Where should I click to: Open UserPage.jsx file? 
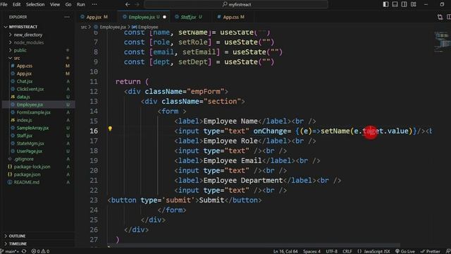click(x=30, y=151)
